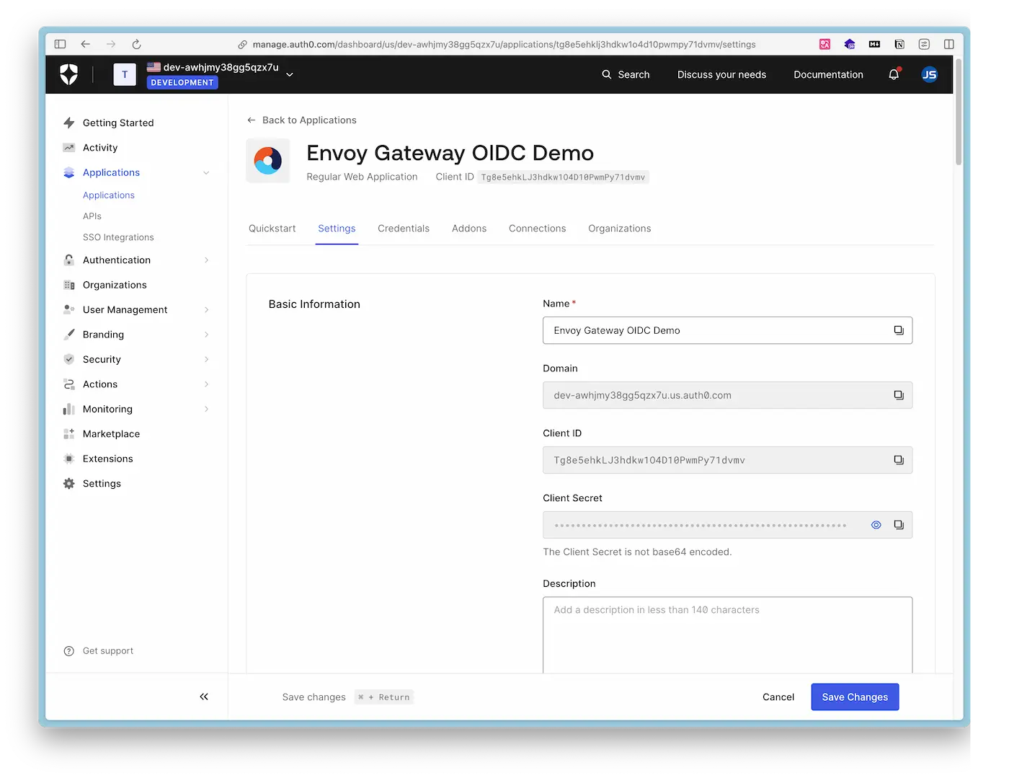Copy the Client Secret value

[x=899, y=525]
